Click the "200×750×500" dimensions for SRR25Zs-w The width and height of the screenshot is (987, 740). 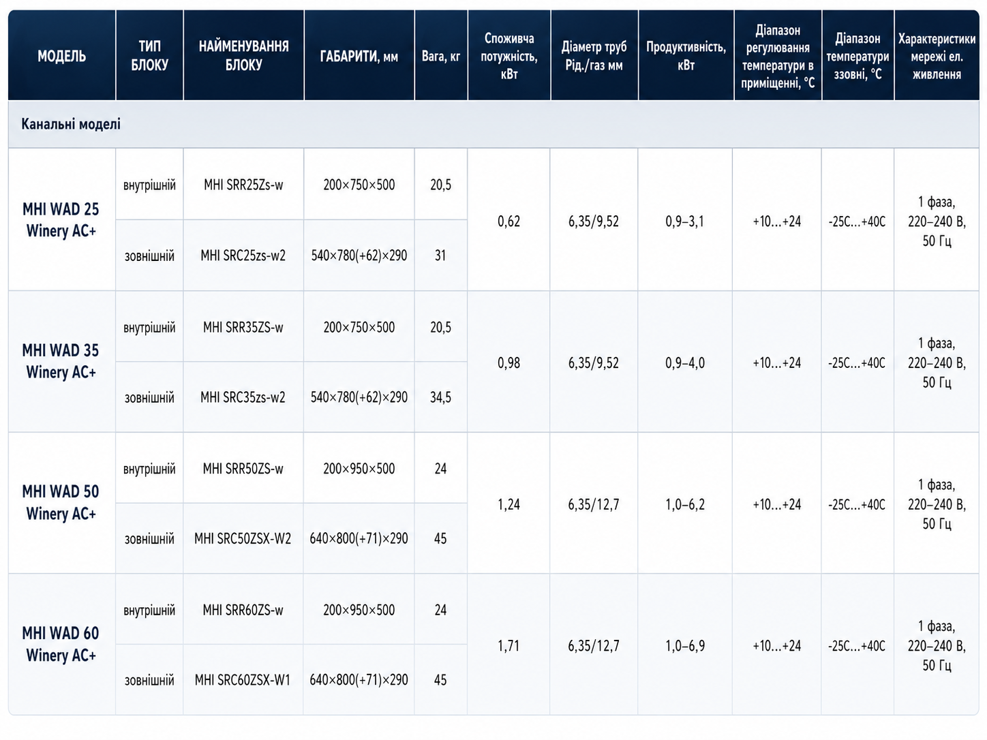359,185
